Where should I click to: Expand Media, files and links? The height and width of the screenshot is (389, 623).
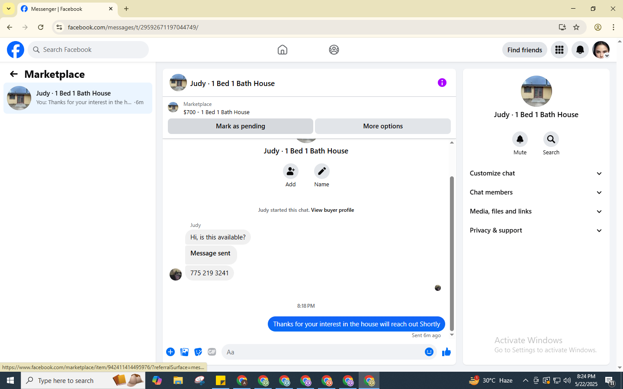(536, 211)
